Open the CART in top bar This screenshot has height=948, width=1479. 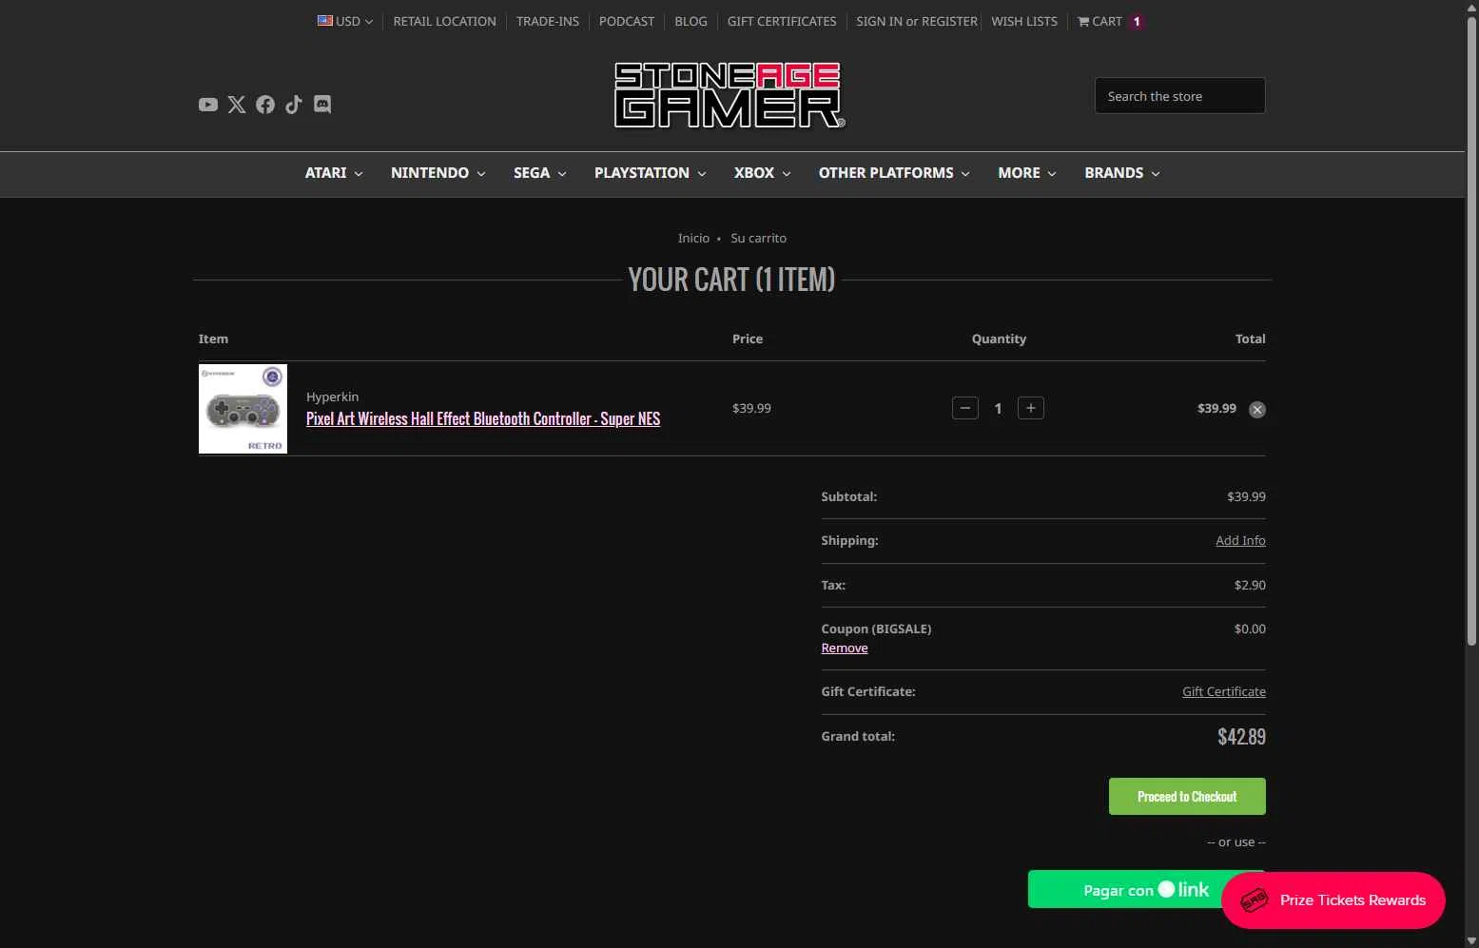pos(1110,21)
